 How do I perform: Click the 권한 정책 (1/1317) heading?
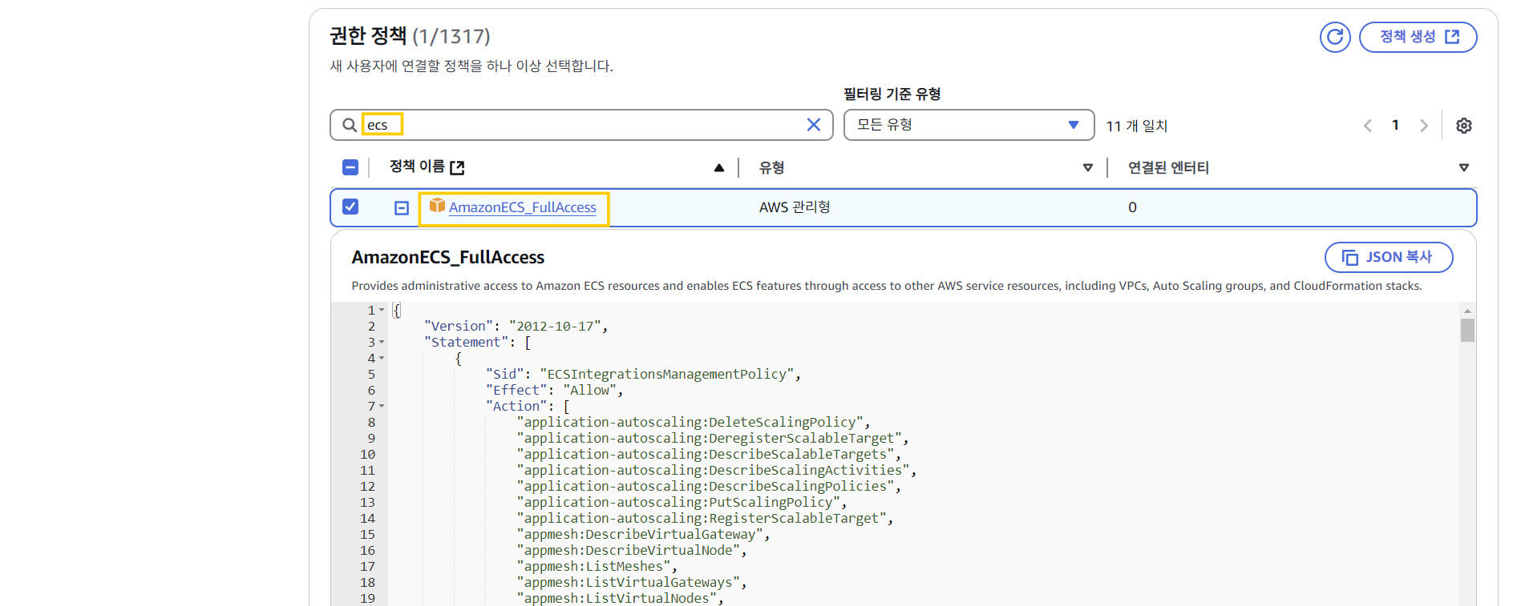(x=410, y=36)
